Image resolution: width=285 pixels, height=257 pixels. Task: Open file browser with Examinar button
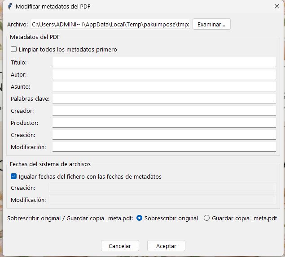click(211, 24)
